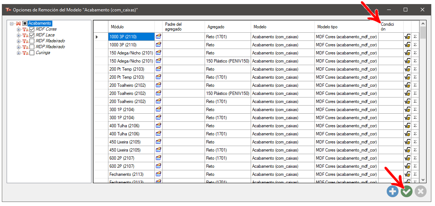Open editor icon for 1000 3P row with Reto (1701)
Viewport: 435px width, 206px height.
click(x=159, y=36)
